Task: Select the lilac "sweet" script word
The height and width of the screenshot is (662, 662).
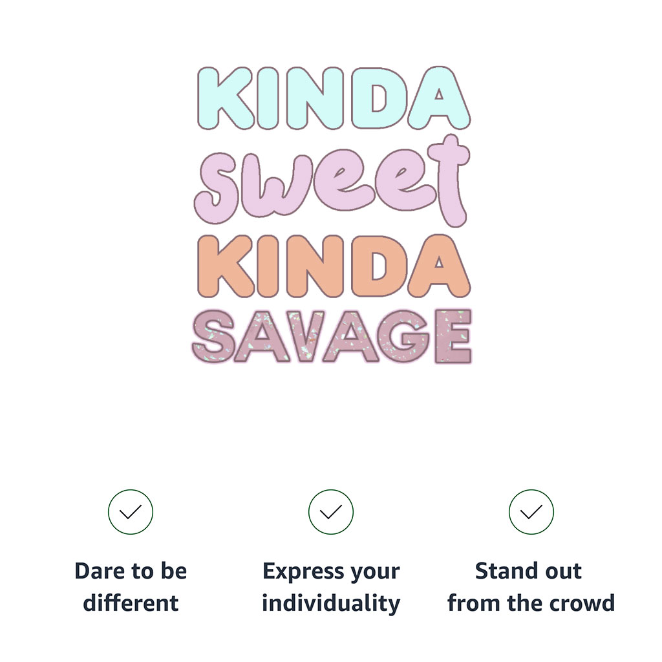Action: pos(332,182)
